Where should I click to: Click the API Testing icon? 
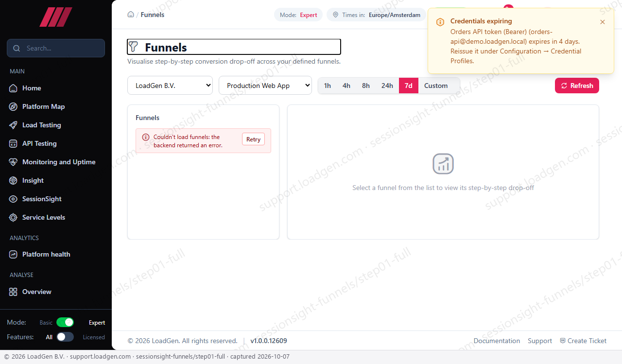13,143
